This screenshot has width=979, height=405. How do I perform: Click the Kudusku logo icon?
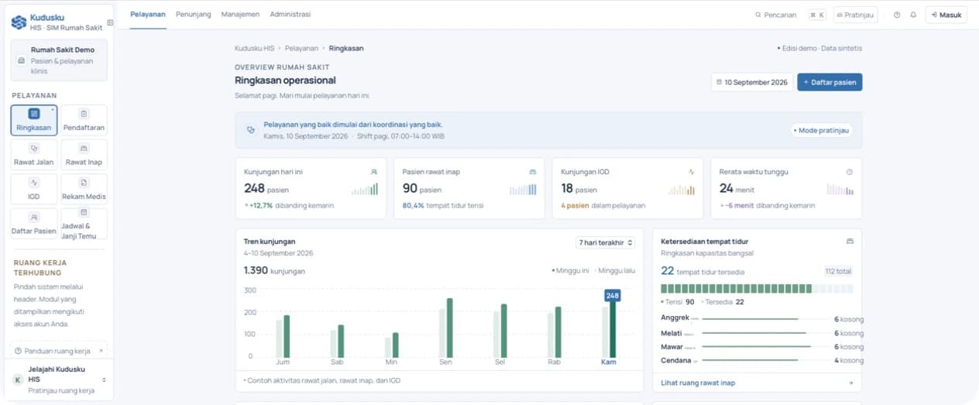pos(19,22)
